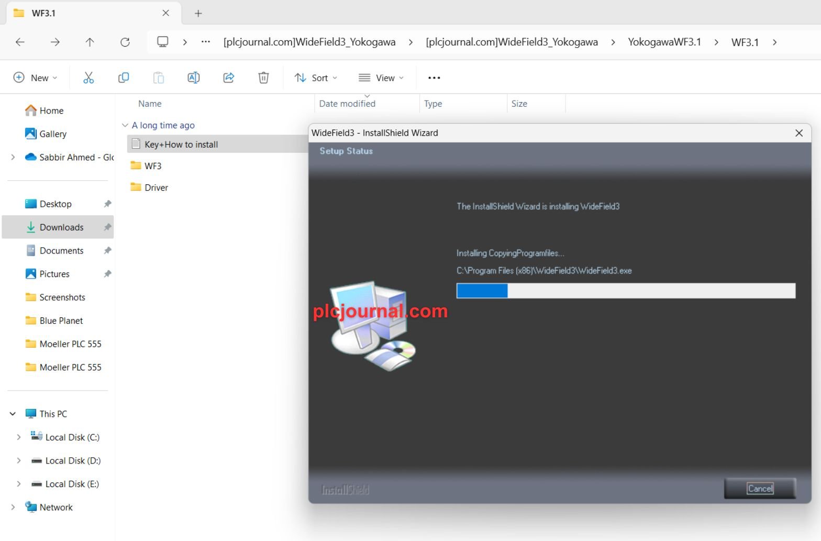Image resolution: width=821 pixels, height=541 pixels.
Task: Expand chevron after YokogawaWF3.1 breadcrumb
Action: tap(716, 42)
